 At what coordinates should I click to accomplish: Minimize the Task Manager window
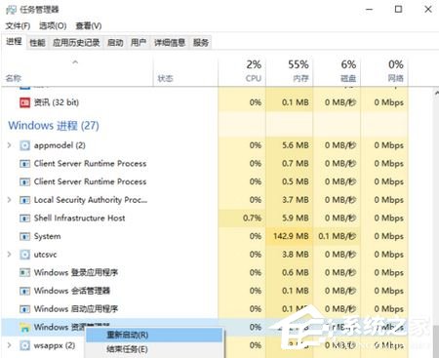pyautogui.click(x=370, y=10)
